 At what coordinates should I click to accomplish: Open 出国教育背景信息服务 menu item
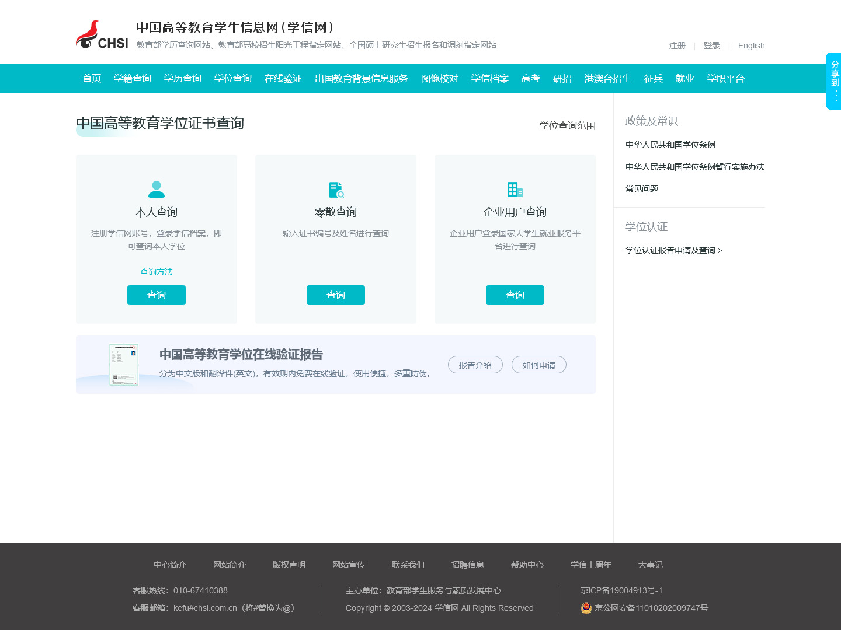362,78
